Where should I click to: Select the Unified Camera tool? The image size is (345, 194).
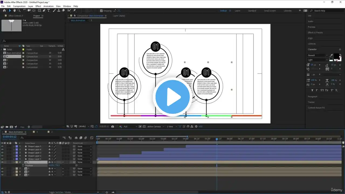[x=29, y=11]
